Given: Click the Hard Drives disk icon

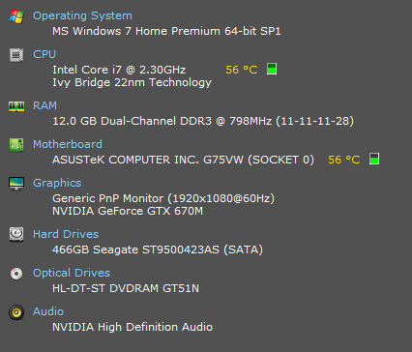Looking at the screenshot, I should click(16, 234).
